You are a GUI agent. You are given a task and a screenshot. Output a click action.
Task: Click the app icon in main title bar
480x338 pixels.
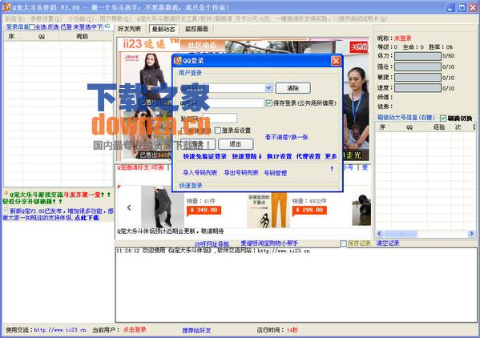[x=6, y=7]
